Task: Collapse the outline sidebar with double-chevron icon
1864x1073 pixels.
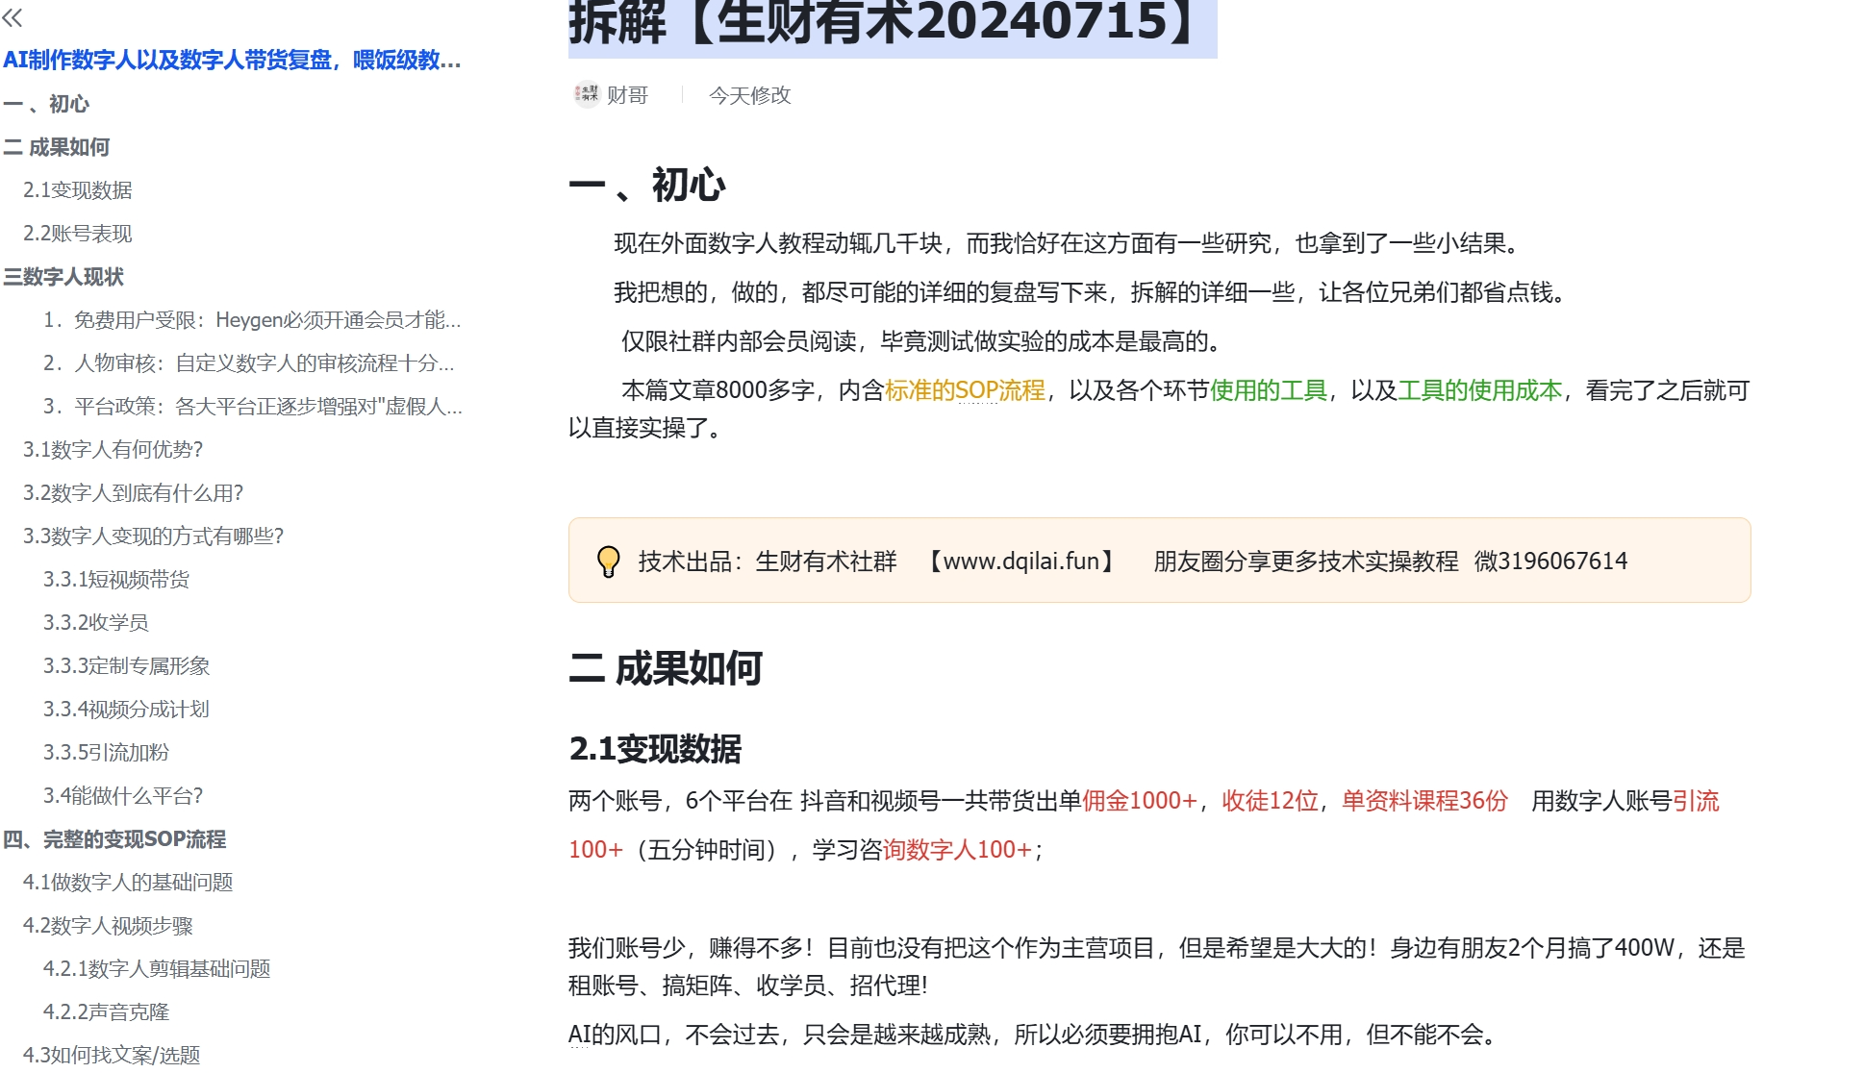Action: click(13, 17)
